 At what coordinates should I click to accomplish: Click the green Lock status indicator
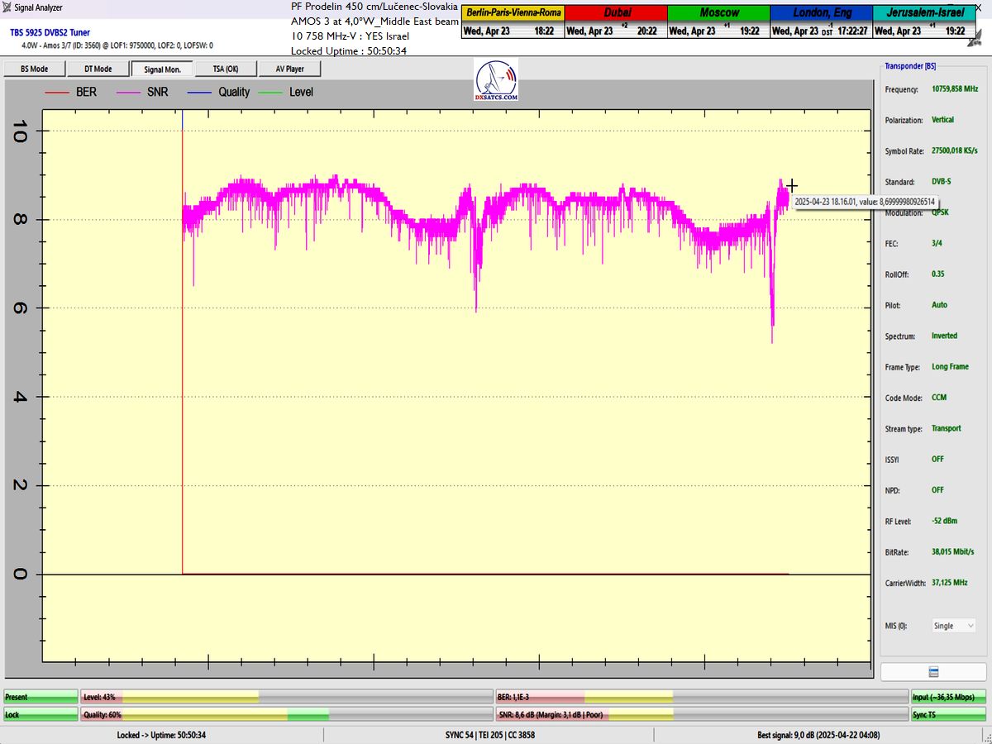tap(41, 714)
